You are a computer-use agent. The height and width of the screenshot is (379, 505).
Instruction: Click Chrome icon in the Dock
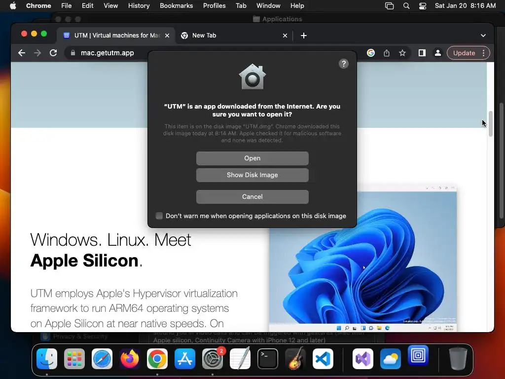tap(157, 358)
